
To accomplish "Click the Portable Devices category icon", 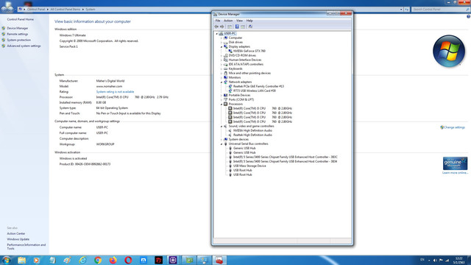I will [x=226, y=95].
